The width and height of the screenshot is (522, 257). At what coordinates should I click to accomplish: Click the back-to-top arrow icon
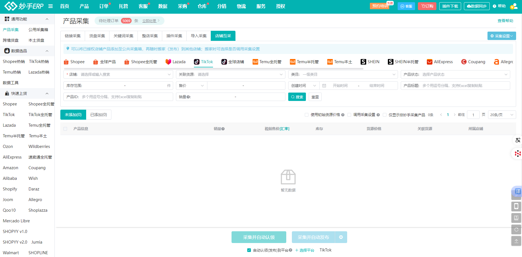pos(516,241)
